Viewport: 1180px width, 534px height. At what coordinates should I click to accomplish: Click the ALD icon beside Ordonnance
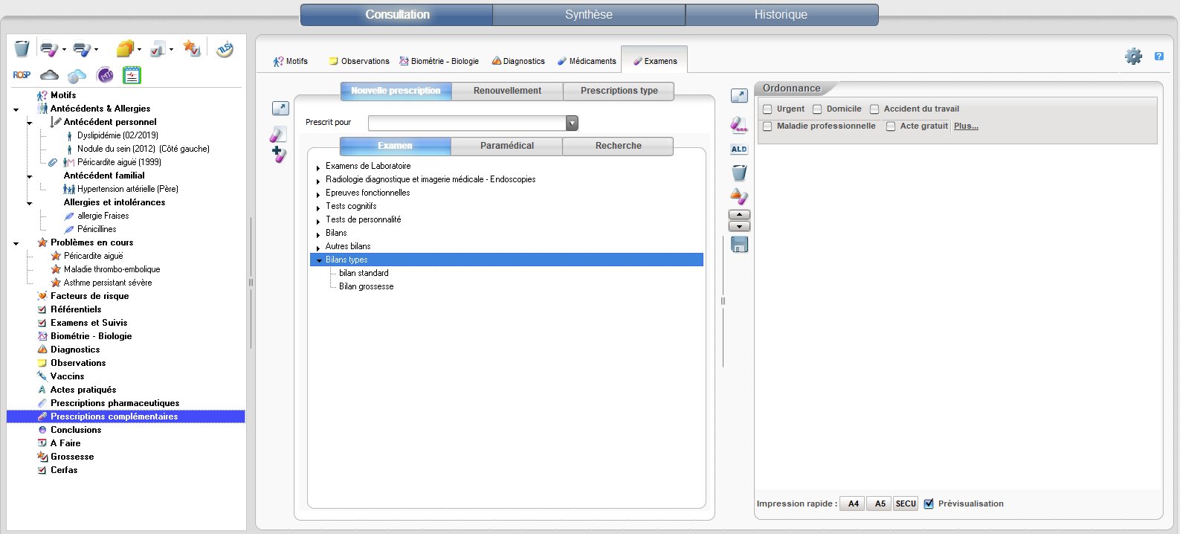(738, 149)
